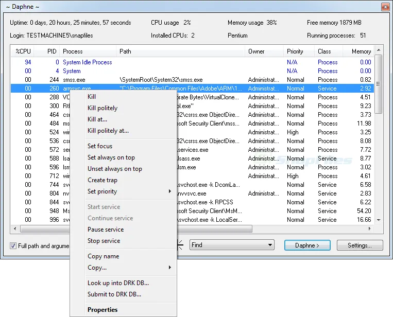
Task: Select the System process row
Action: (x=192, y=71)
